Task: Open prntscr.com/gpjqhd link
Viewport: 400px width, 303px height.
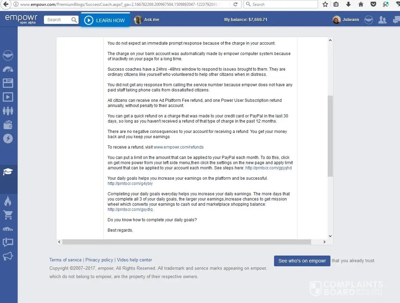Action: [x=269, y=168]
